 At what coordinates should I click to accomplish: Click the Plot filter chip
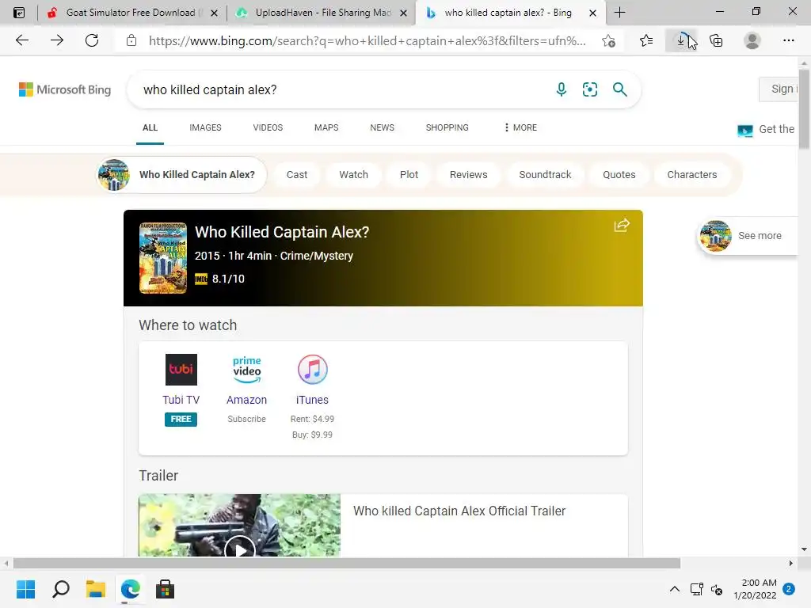pyautogui.click(x=409, y=175)
